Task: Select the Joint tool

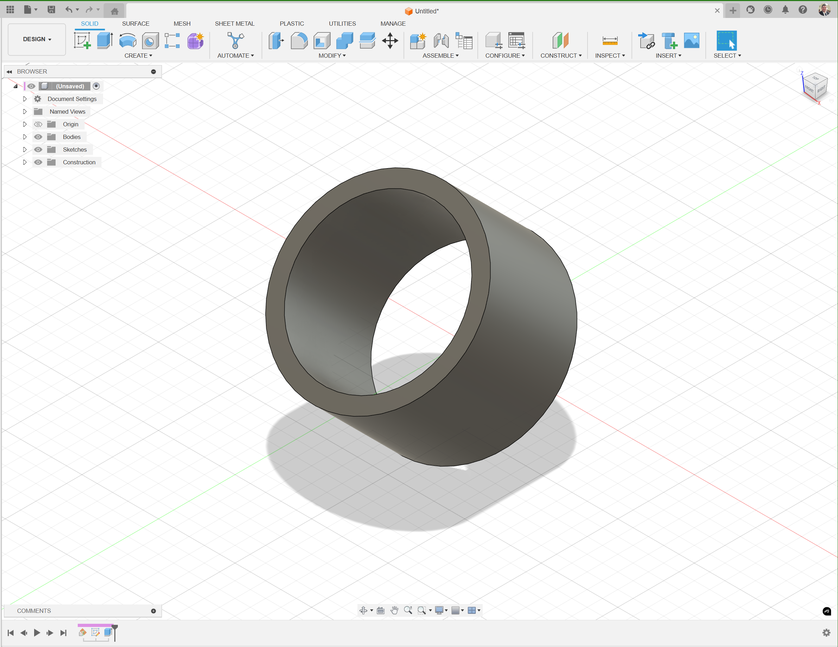Action: point(441,40)
